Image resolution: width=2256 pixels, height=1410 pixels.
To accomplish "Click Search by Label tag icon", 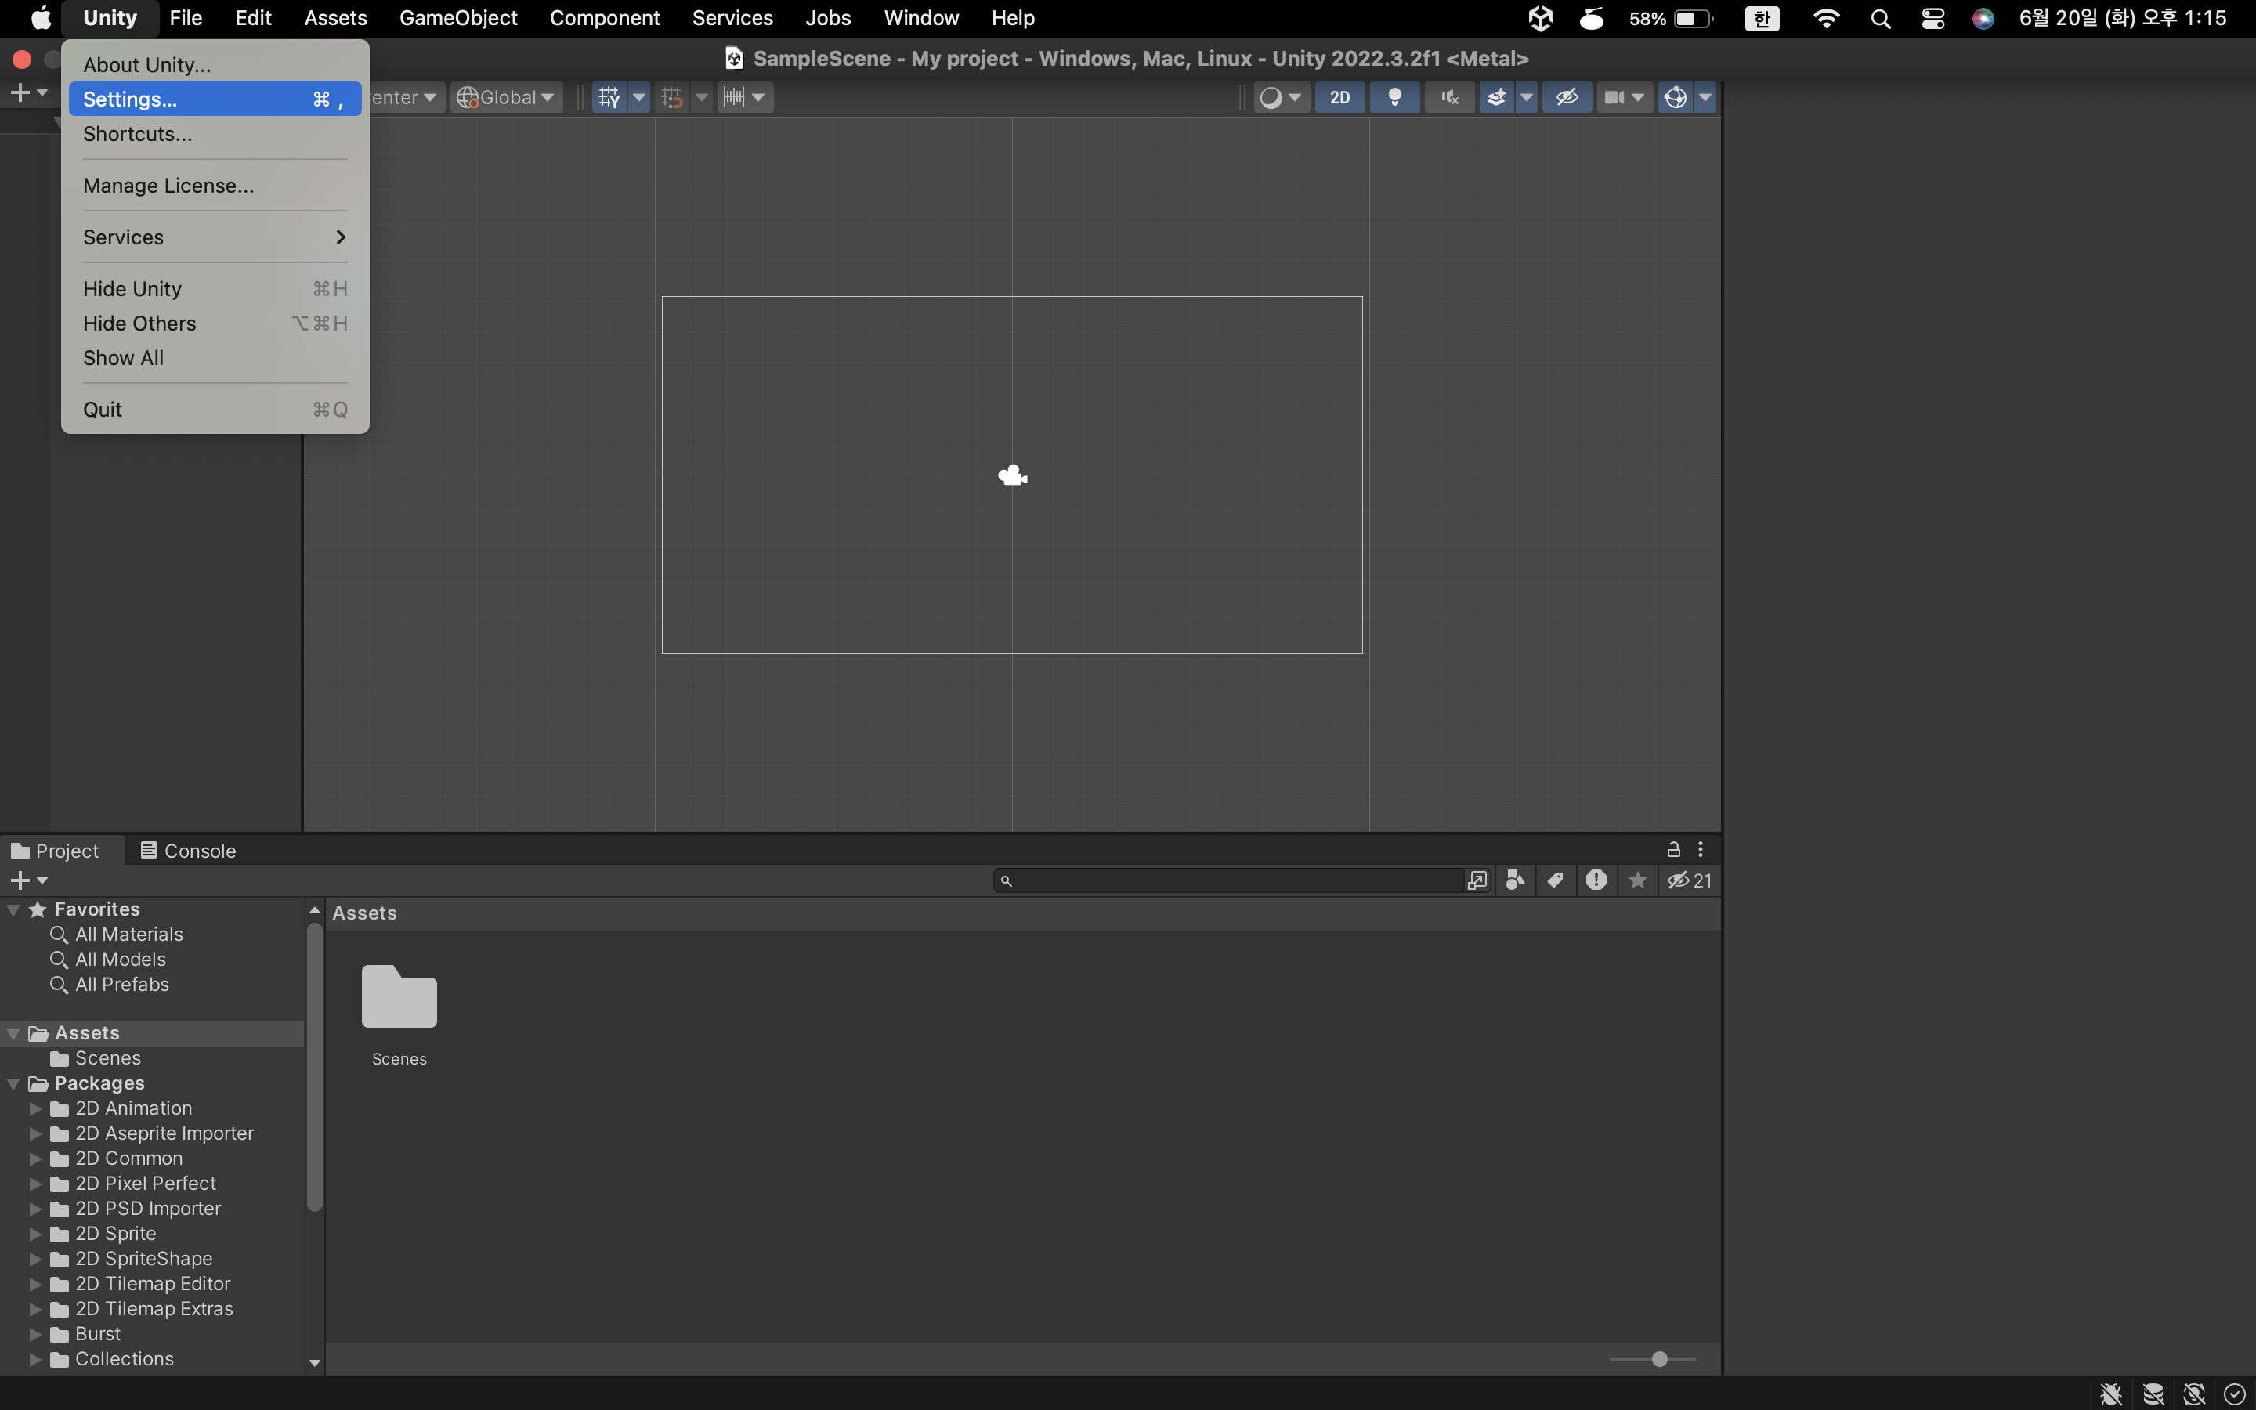I will 1555,880.
